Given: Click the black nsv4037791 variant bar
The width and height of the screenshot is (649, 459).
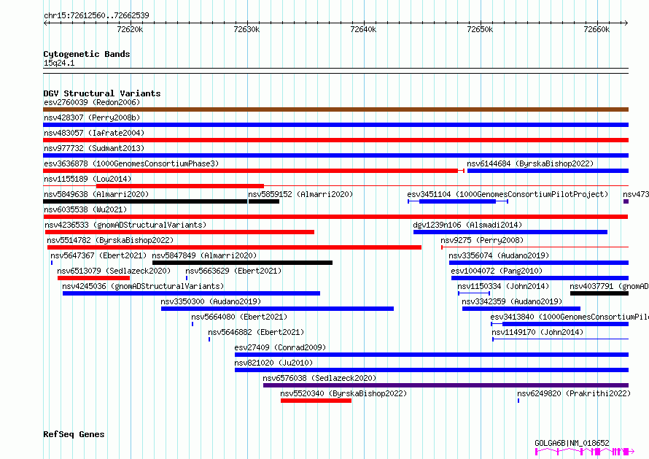Looking at the screenshot, I should pos(599,293).
